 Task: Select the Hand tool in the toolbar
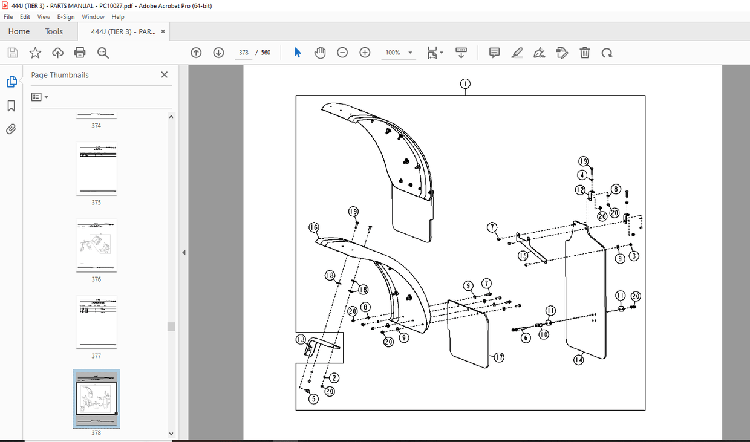pyautogui.click(x=319, y=53)
